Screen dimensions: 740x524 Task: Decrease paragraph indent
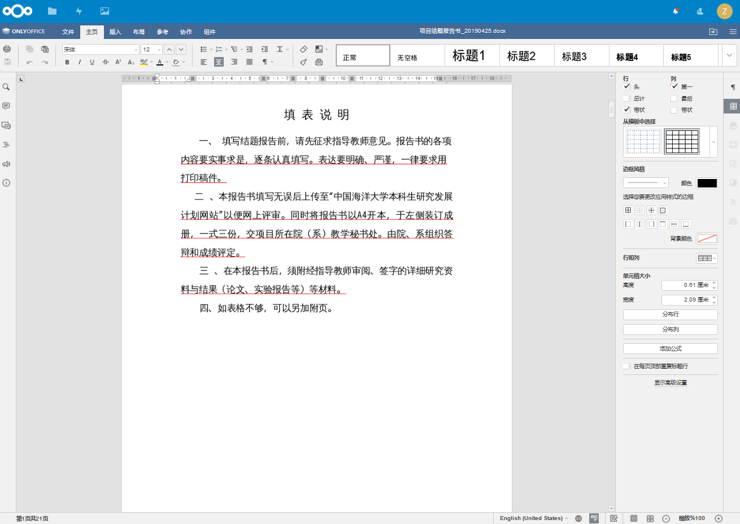click(249, 50)
